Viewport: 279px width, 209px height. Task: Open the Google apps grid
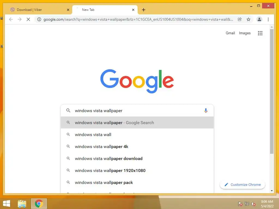click(x=260, y=33)
